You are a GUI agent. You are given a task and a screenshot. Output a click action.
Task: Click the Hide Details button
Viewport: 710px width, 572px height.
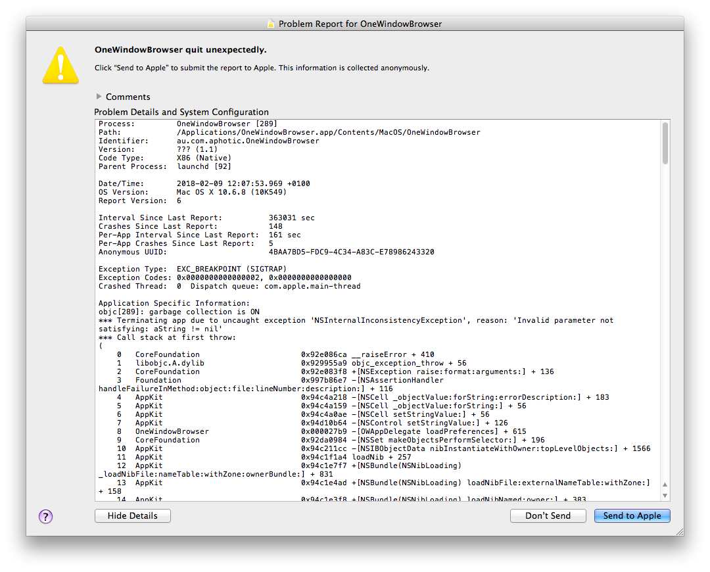click(x=133, y=516)
